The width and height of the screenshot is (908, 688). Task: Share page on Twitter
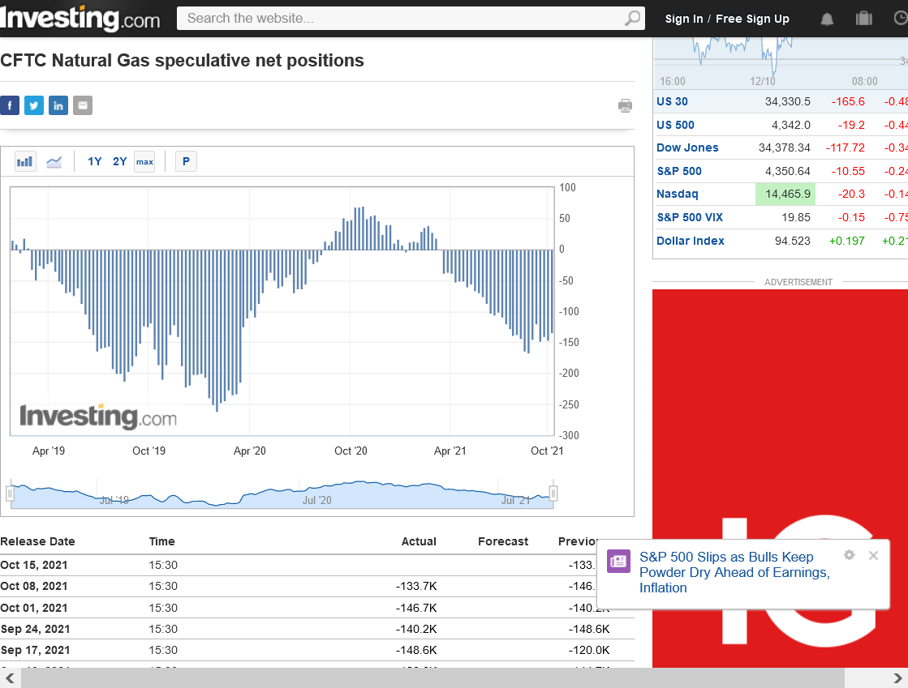(x=33, y=105)
